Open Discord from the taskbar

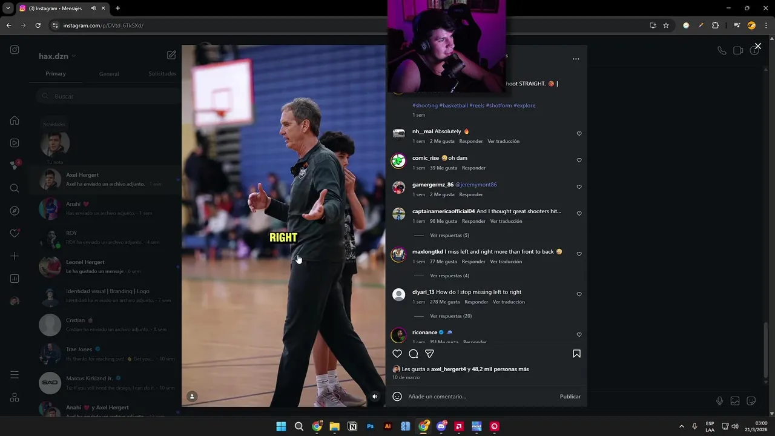pyautogui.click(x=441, y=426)
